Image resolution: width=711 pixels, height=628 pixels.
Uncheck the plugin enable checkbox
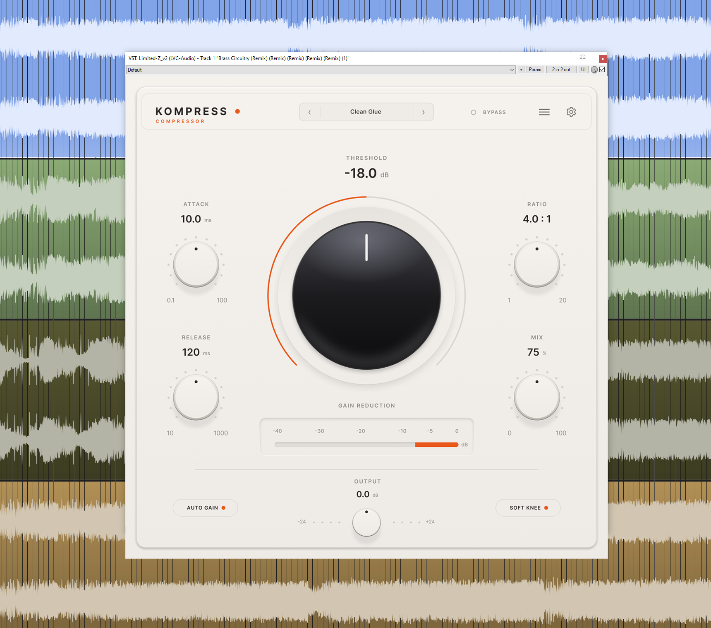pos(602,70)
